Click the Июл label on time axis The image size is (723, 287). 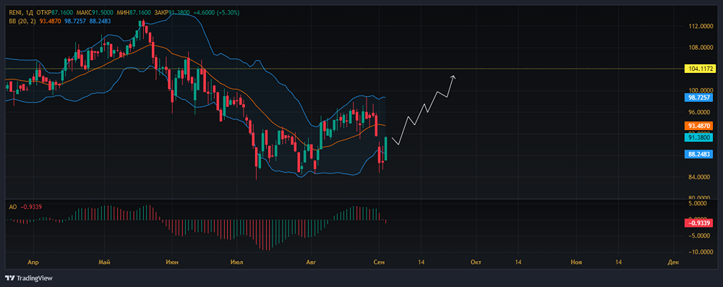pos(236,262)
